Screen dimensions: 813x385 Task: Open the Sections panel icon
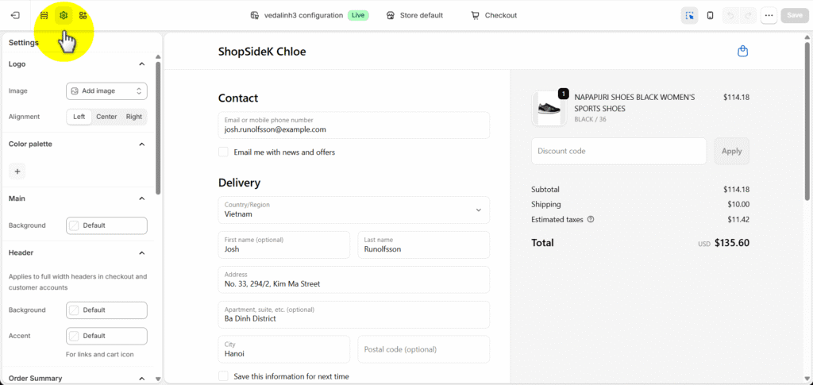click(x=44, y=16)
